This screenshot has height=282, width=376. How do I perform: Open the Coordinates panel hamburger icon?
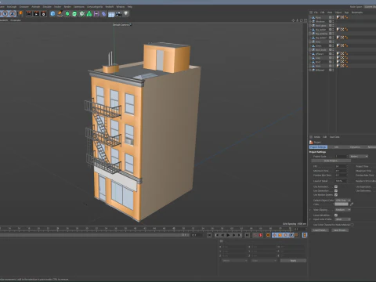tap(222, 241)
